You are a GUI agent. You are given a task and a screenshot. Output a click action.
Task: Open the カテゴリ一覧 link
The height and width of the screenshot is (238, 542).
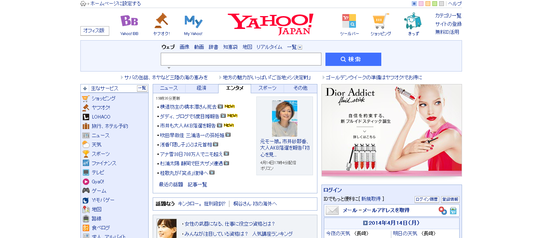pyautogui.click(x=448, y=16)
